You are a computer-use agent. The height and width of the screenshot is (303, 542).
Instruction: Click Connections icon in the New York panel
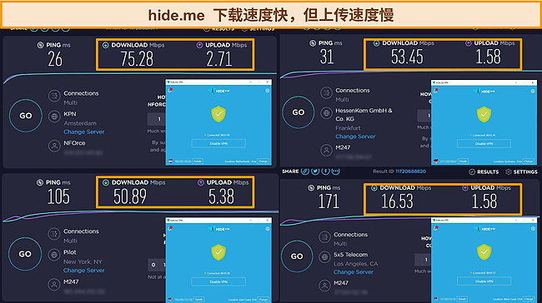tap(54, 234)
